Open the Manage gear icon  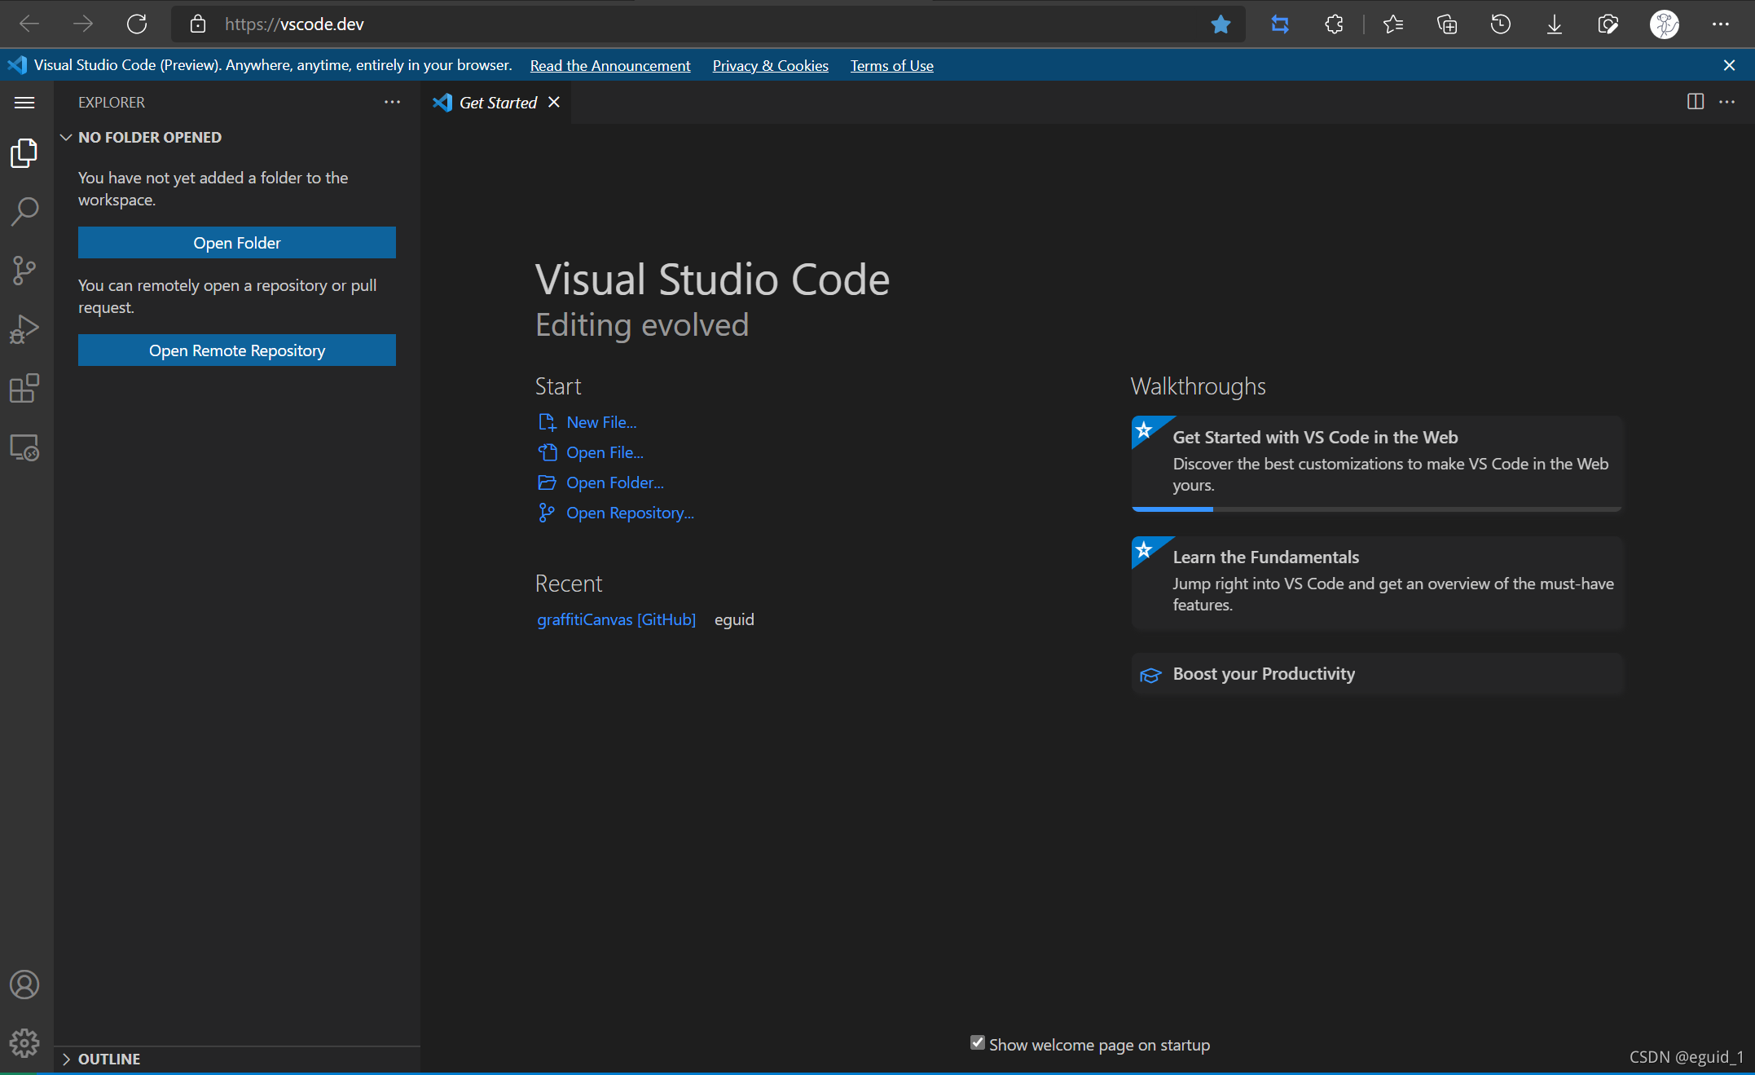pos(24,1042)
